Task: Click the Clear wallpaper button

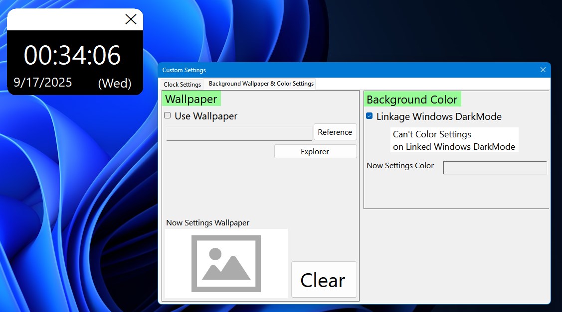Action: [x=324, y=280]
